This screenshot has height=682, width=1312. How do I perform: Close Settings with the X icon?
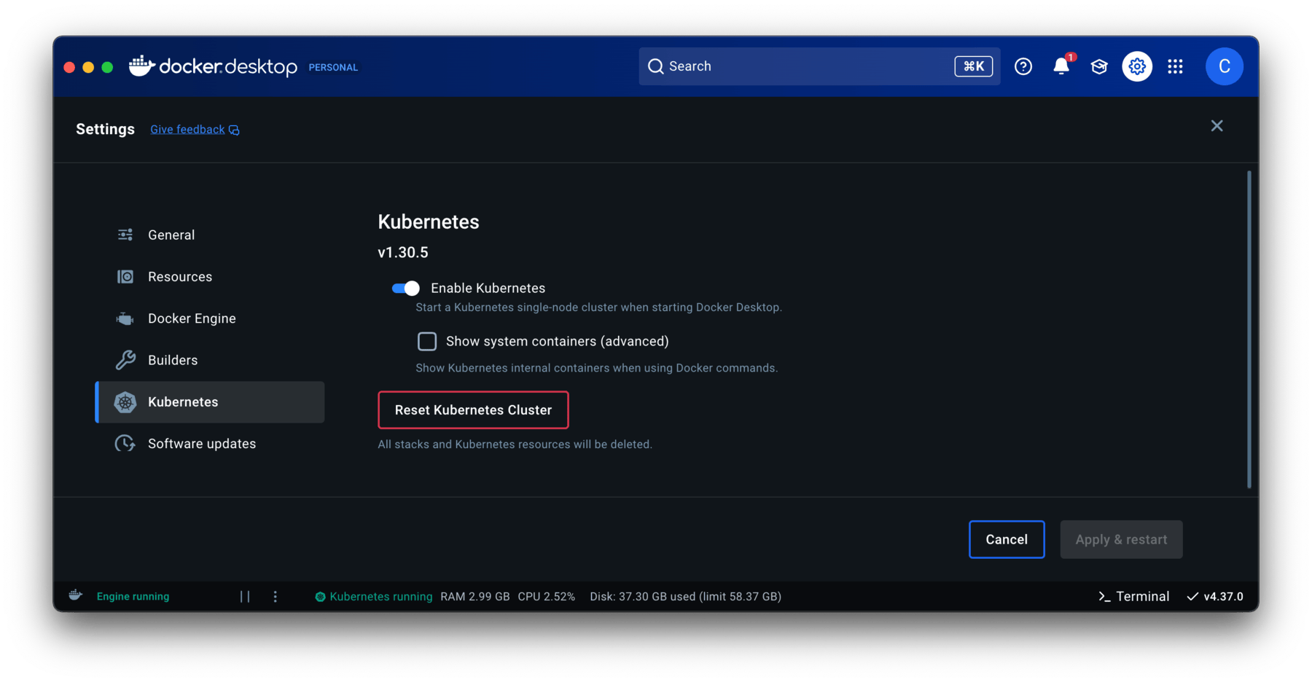point(1217,126)
